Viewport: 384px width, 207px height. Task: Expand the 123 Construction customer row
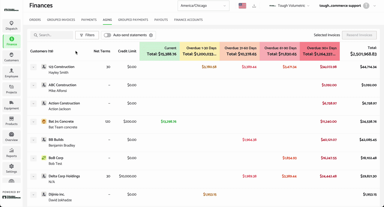coord(33,67)
